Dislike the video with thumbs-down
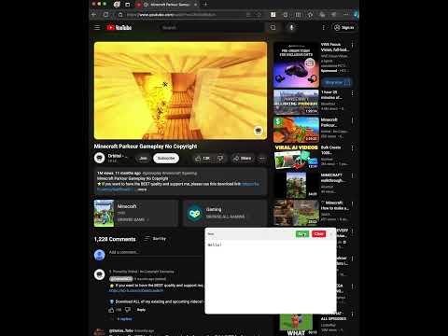 tap(220, 159)
